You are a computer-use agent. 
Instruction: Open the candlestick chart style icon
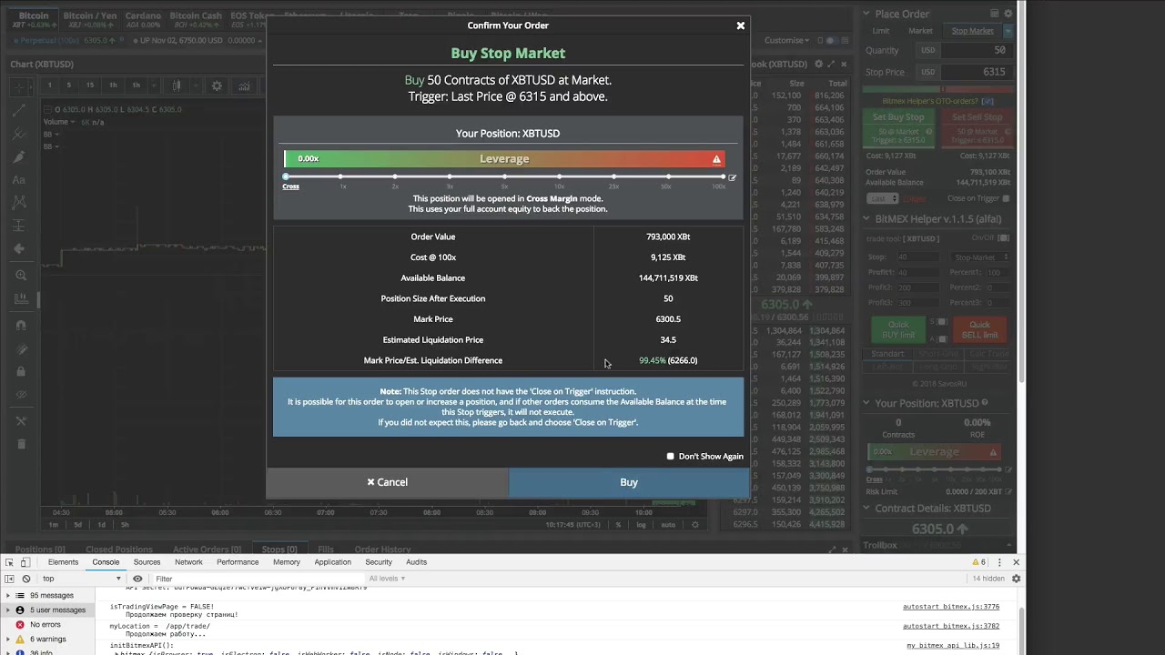click(177, 86)
